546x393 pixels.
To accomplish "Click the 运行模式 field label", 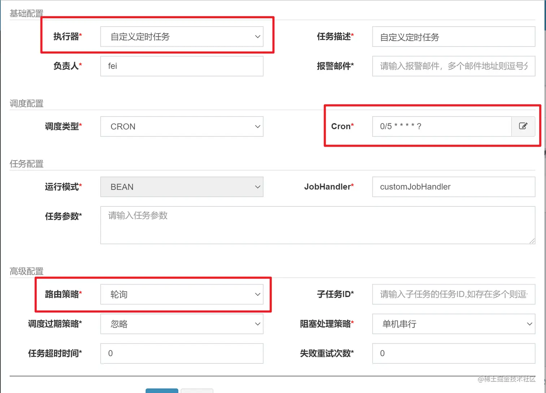I will coord(63,187).
